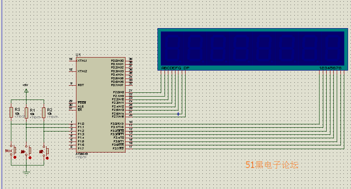Click the EA pin label

point(80,110)
